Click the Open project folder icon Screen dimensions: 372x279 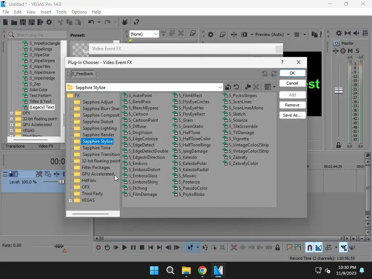14,22
